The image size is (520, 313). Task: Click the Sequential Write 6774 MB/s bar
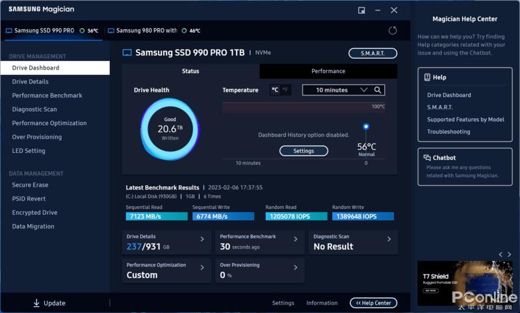click(x=223, y=217)
